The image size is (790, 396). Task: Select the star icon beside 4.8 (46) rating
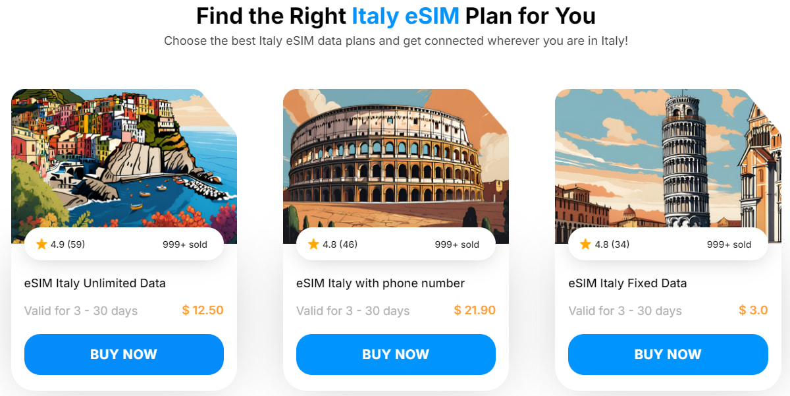click(313, 243)
